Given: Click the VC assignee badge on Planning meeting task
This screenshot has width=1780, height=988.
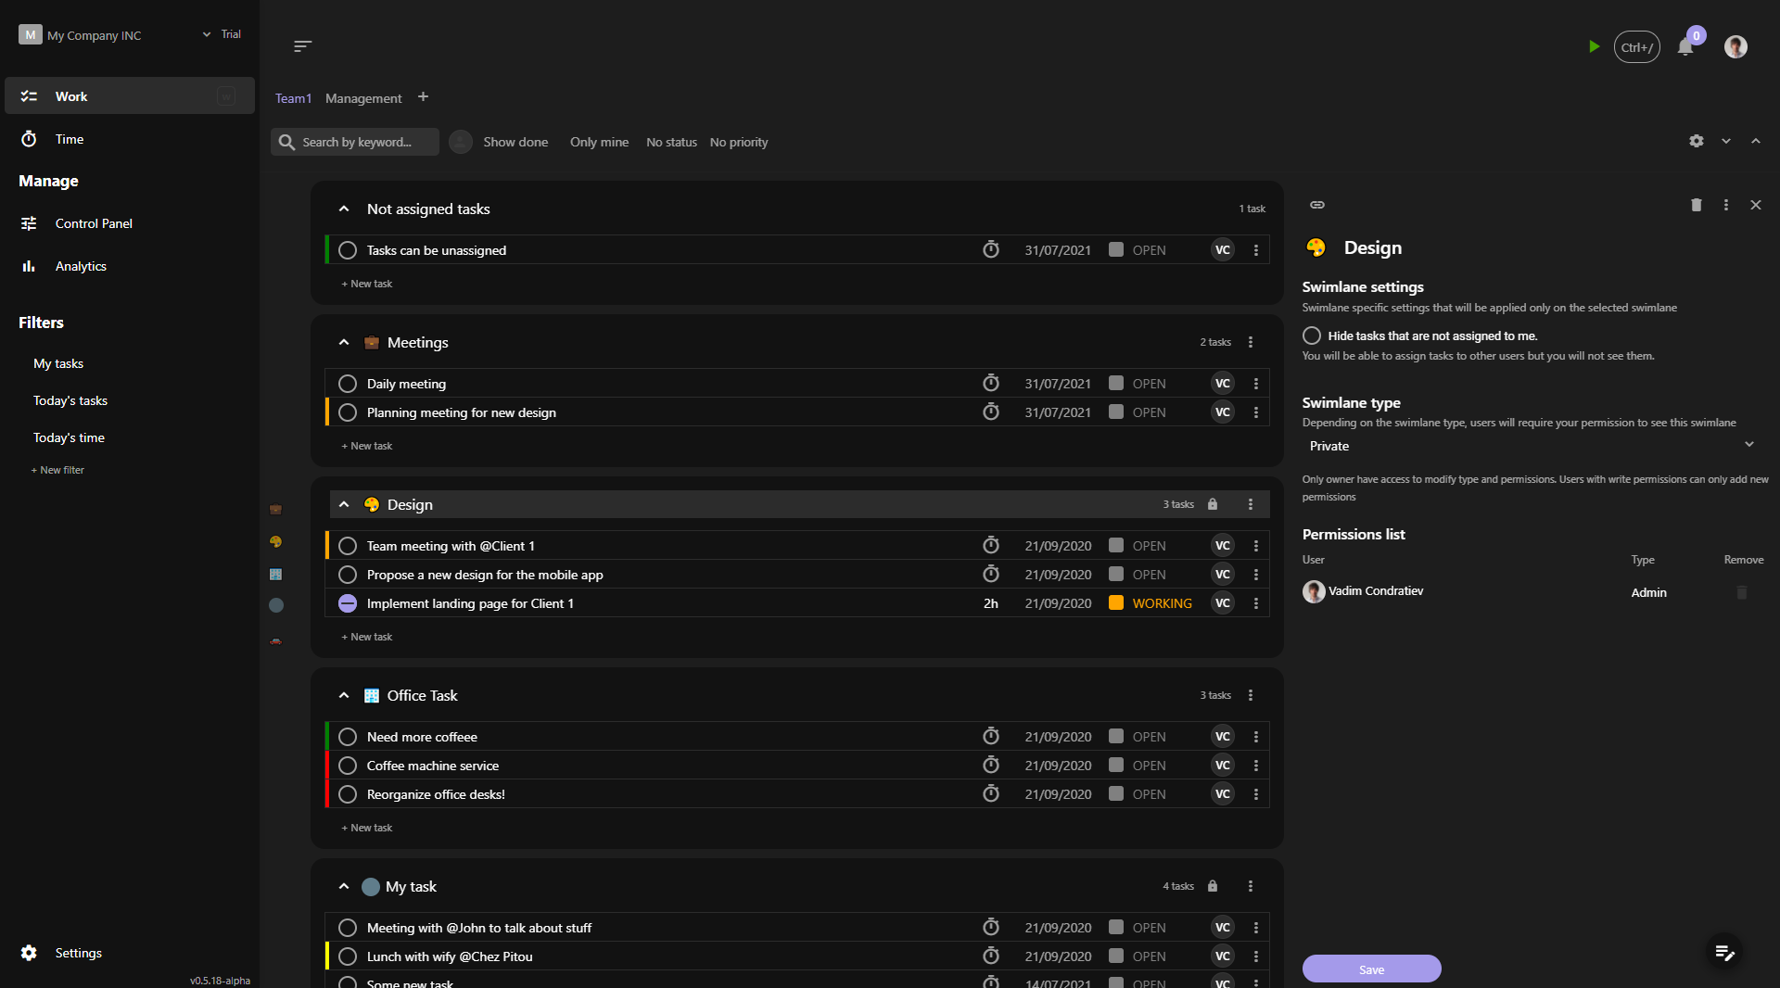Looking at the screenshot, I should [x=1223, y=412].
